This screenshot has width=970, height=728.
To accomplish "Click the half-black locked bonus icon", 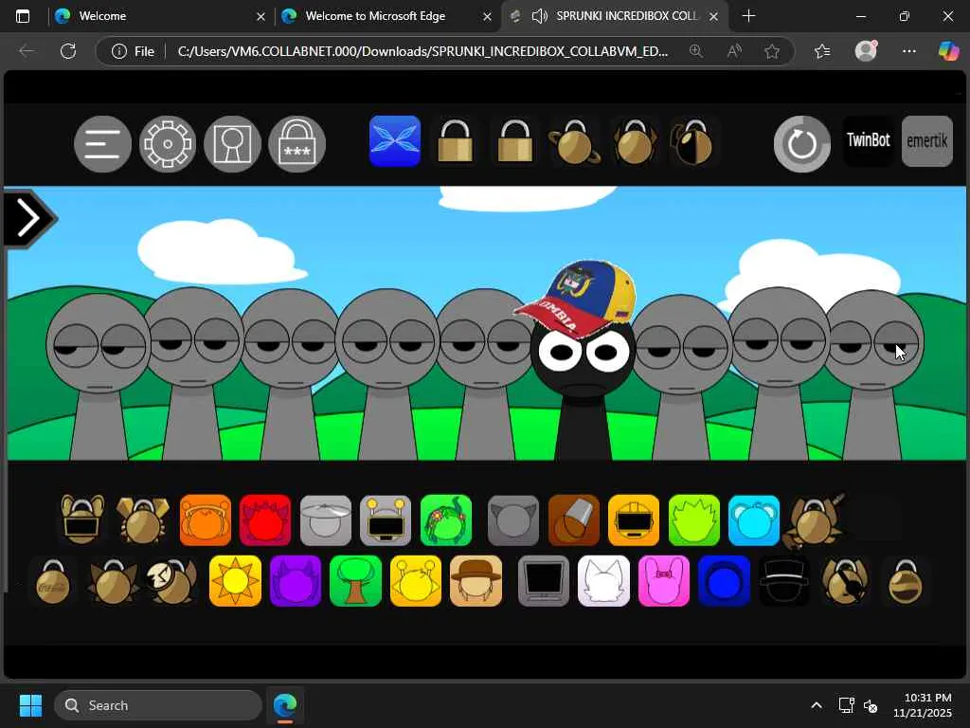I will (x=692, y=142).
